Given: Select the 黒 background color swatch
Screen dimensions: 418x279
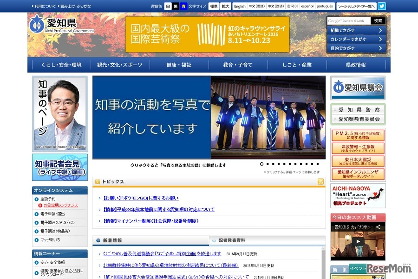Looking at the screenshot, I should point(176,6).
